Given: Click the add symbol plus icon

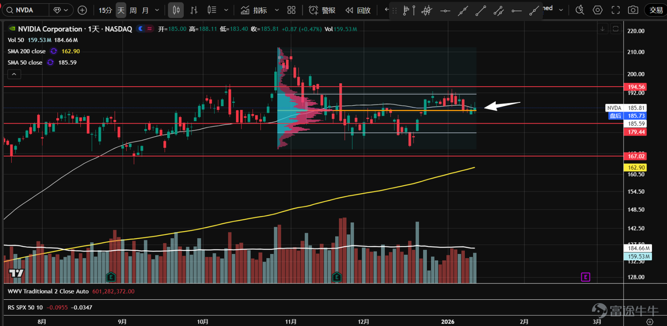Looking at the screenshot, I should coord(83,10).
